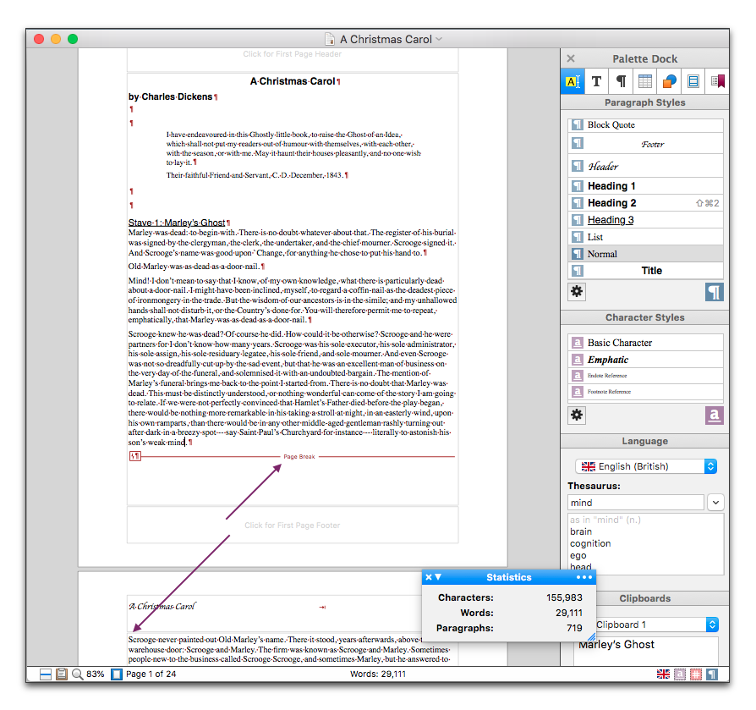Open the Paragraph Styles gear menu
Image resolution: width=756 pixels, height=710 pixels.
coord(577,291)
